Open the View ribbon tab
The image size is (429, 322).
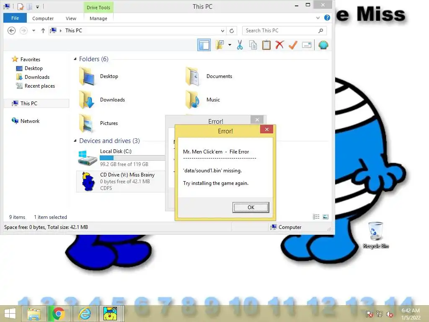tap(71, 18)
